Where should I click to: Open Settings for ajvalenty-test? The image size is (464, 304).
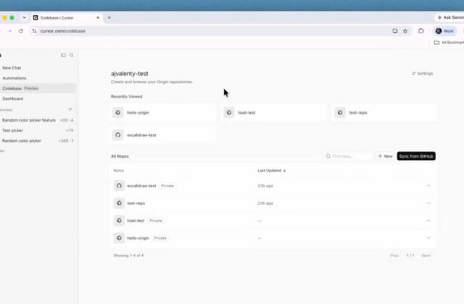[x=422, y=73]
